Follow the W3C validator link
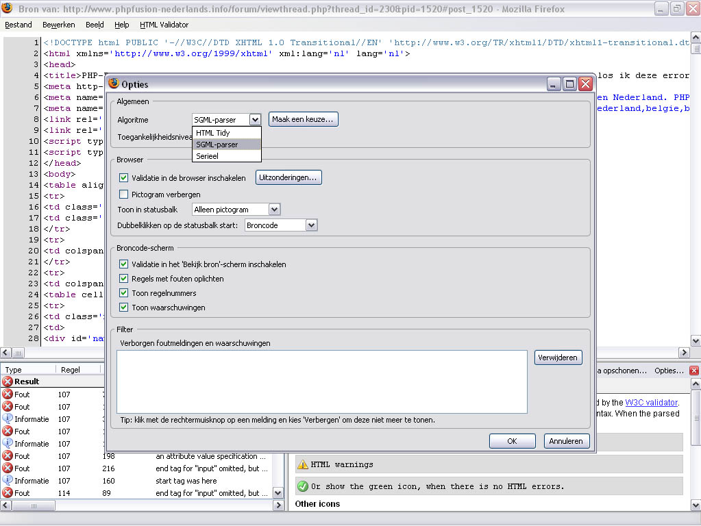701x526 pixels. [652, 402]
